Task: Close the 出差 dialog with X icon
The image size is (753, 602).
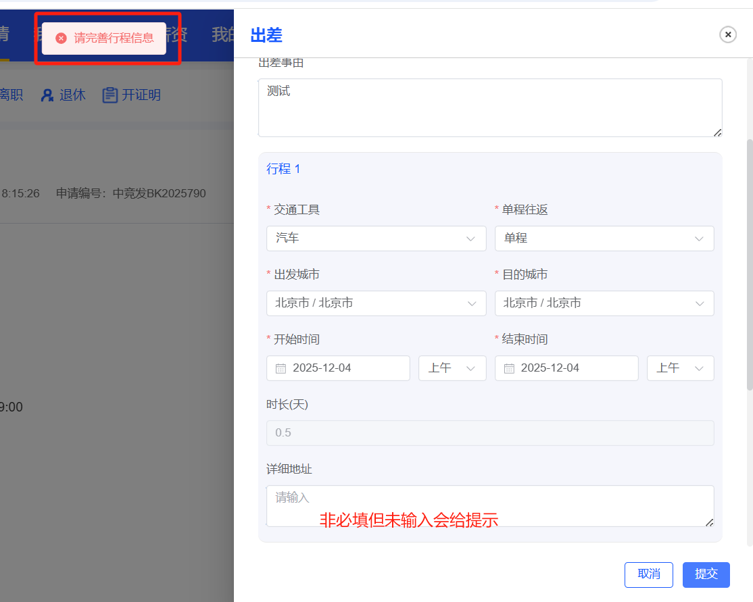Action: (x=727, y=34)
